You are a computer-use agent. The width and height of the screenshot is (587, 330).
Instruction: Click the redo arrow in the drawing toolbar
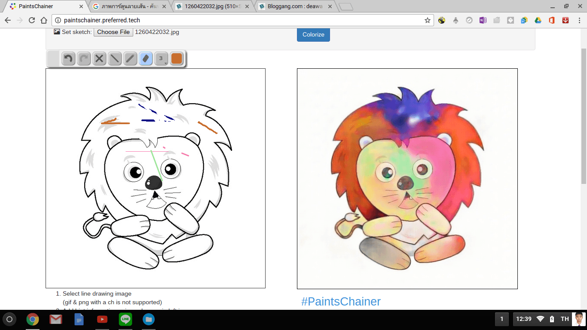84,58
